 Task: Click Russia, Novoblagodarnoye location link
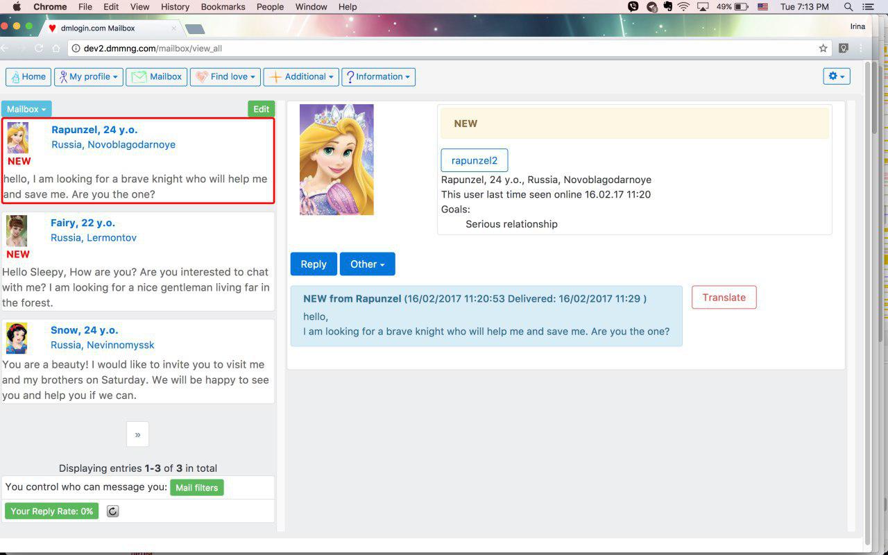click(x=113, y=145)
